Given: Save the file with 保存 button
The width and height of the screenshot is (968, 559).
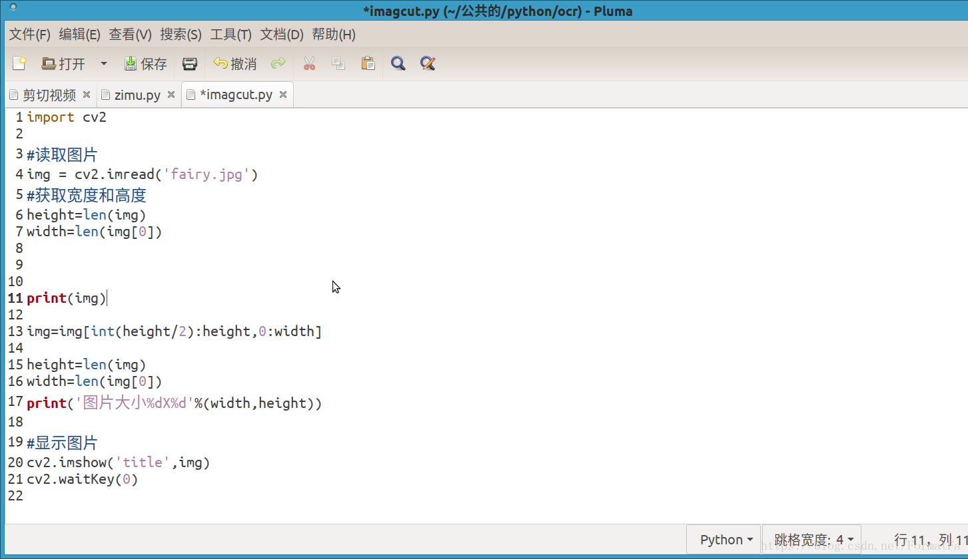Looking at the screenshot, I should pyautogui.click(x=146, y=64).
